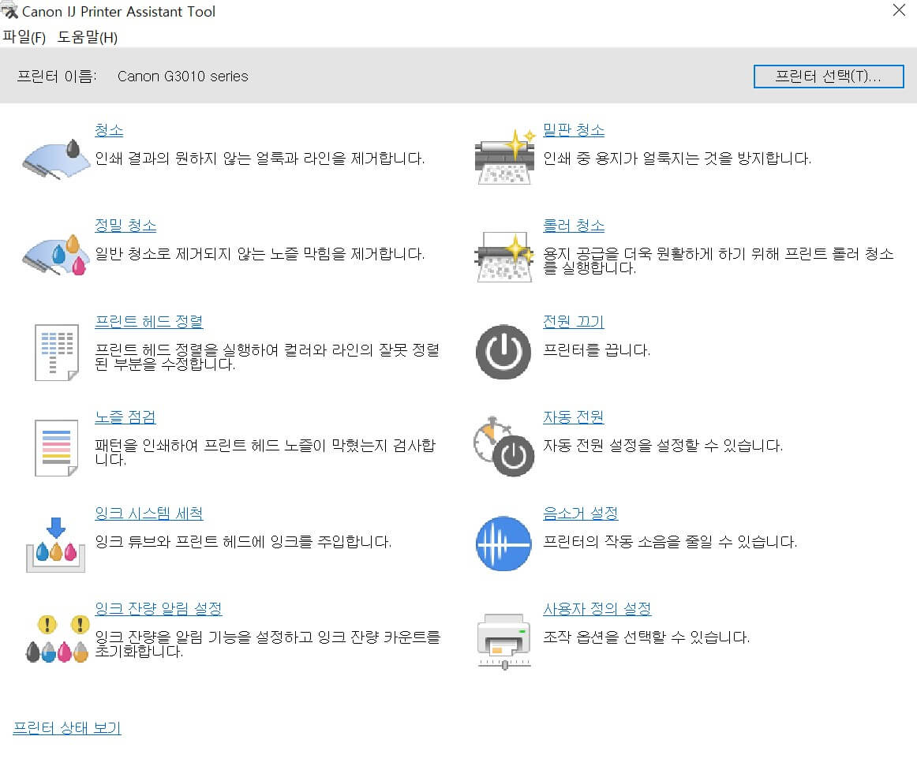Viewport: 917px width, 766px height.
Task: Open the 프린터 상태 보기 link
Action: [x=66, y=728]
